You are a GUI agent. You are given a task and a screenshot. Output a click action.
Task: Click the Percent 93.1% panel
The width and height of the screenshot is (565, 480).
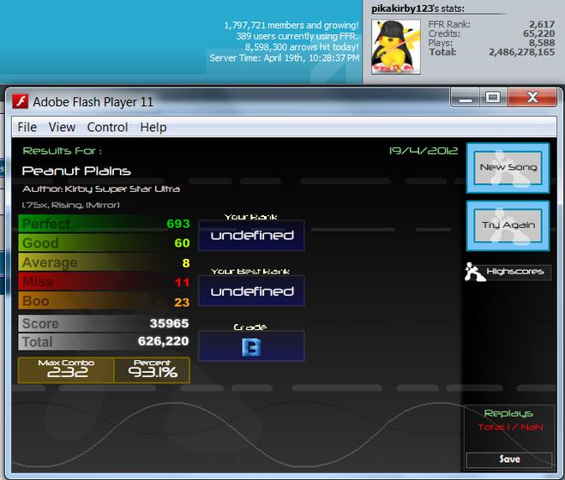152,370
